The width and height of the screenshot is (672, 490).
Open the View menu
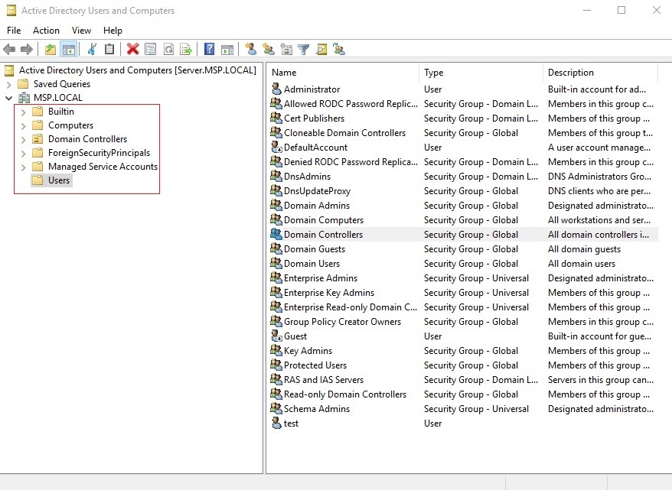click(x=81, y=31)
